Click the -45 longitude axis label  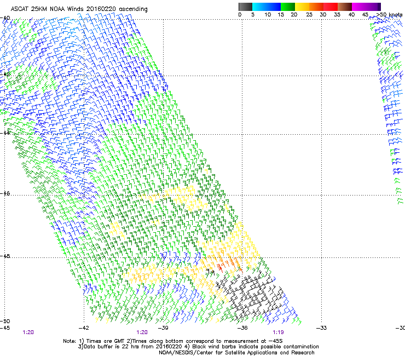(x=5, y=328)
